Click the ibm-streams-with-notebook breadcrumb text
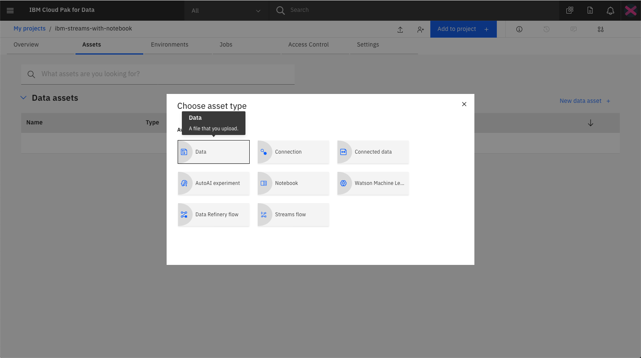Image resolution: width=641 pixels, height=358 pixels. pos(93,28)
